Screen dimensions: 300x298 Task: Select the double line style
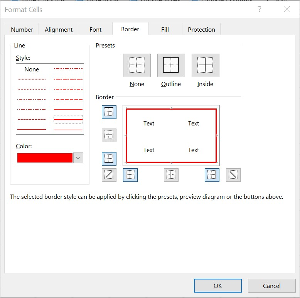[x=68, y=129]
